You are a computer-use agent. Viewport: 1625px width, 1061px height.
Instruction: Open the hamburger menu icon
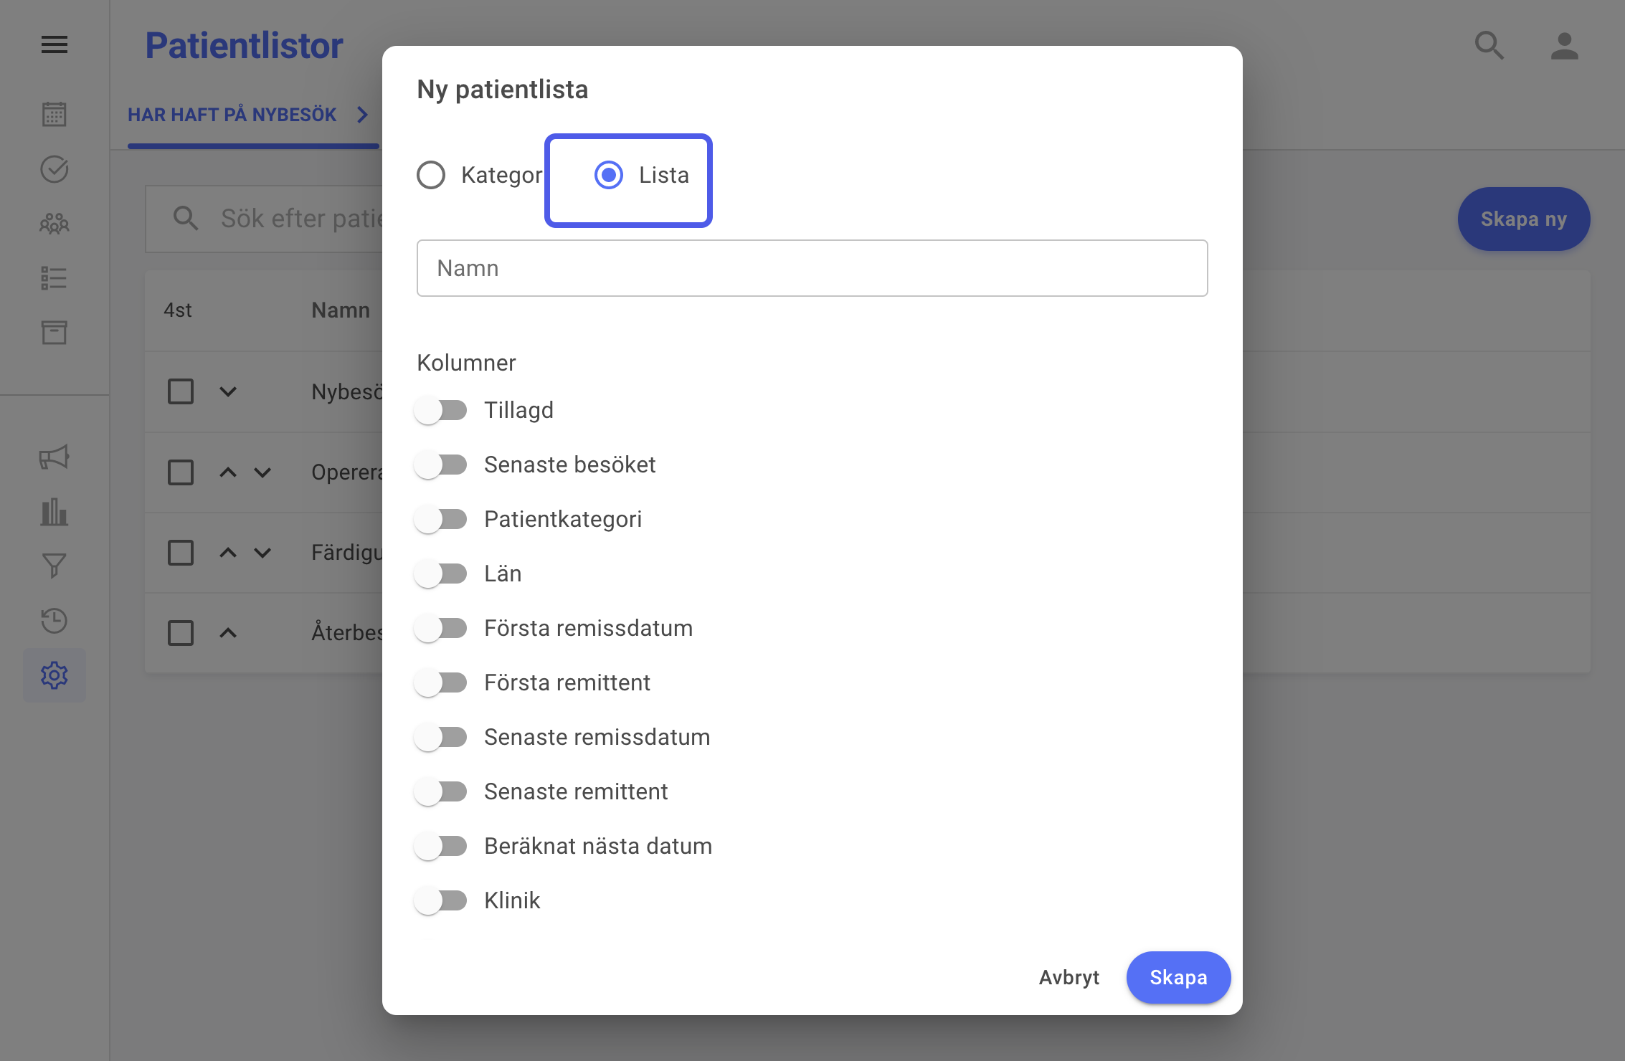[55, 45]
